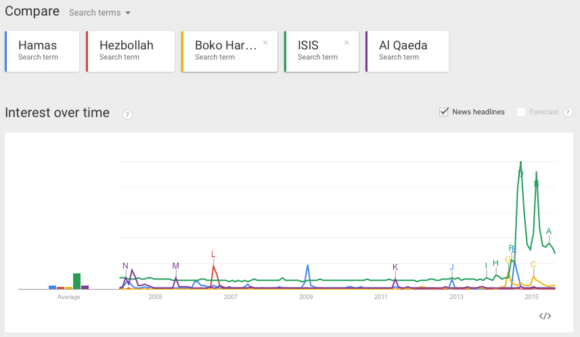This screenshot has width=580, height=337.
Task: Remove the ISIS search term
Action: point(347,42)
